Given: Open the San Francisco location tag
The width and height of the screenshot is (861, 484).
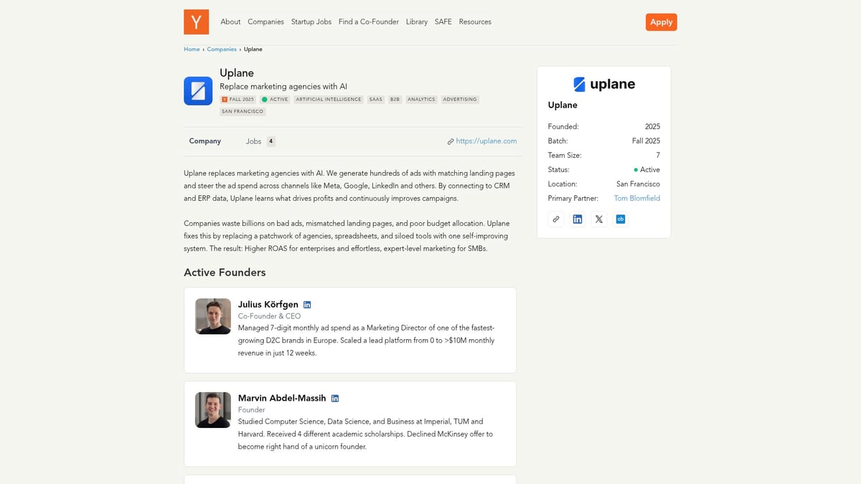Looking at the screenshot, I should (x=243, y=111).
